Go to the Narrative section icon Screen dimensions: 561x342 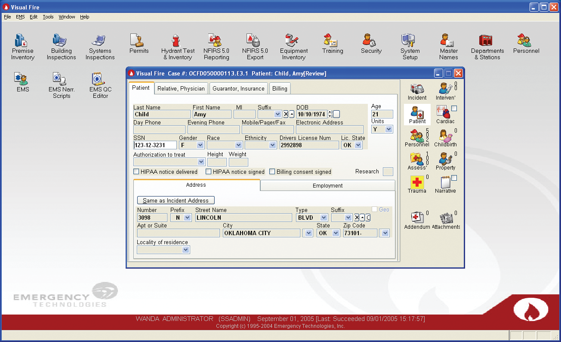[444, 184]
